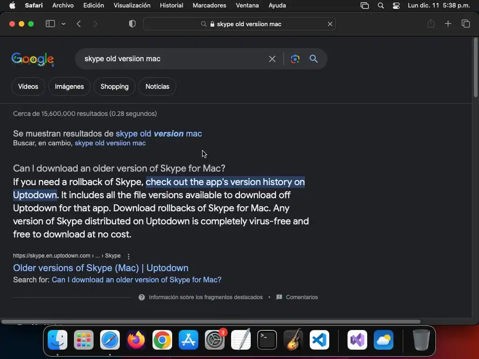Image resolution: width=479 pixels, height=359 pixels.
Task: Switch to the Imágenes filter tab
Action: tap(69, 86)
